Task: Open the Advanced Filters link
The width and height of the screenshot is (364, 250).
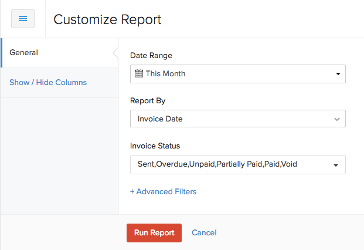Action: tap(166, 192)
